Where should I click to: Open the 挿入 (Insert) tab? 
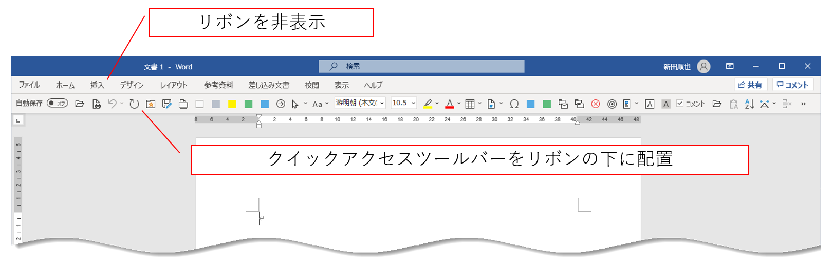click(x=97, y=85)
